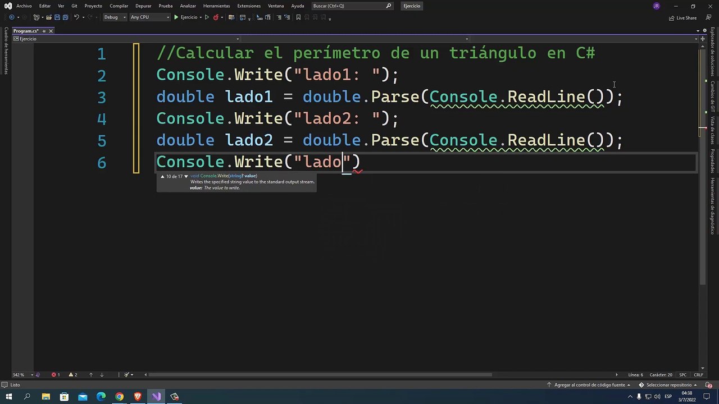Click the open file folder icon
Screen dimensions: 719x404
pos(49,17)
